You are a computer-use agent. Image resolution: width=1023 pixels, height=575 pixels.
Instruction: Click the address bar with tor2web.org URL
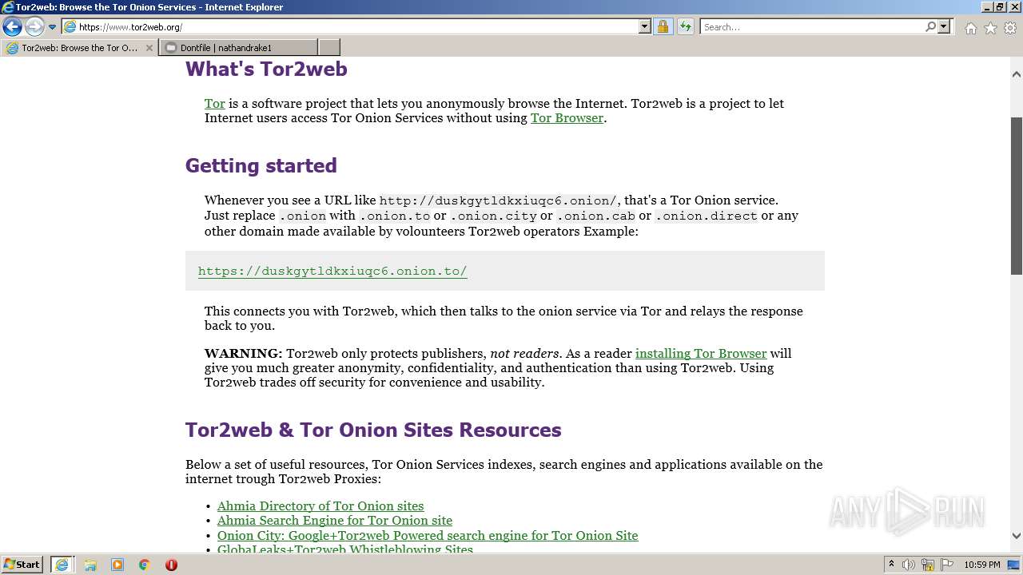[x=350, y=26]
